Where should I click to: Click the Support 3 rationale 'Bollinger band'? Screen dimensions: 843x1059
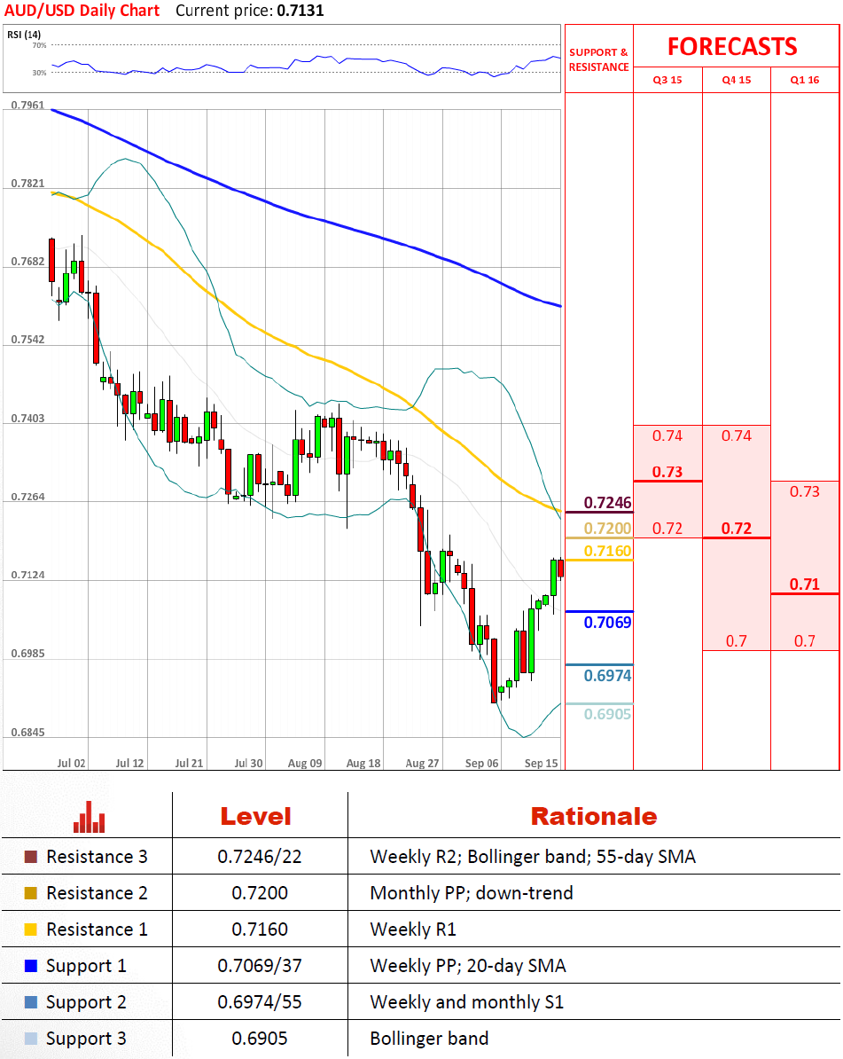tap(429, 1039)
